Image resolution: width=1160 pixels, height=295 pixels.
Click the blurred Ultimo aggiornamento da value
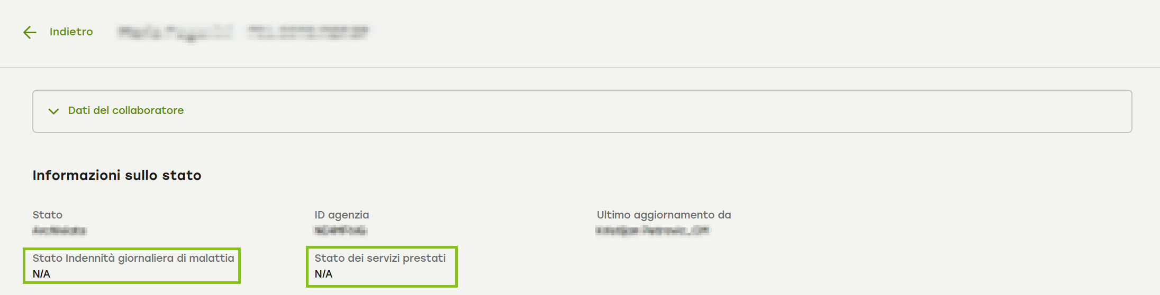coord(652,230)
